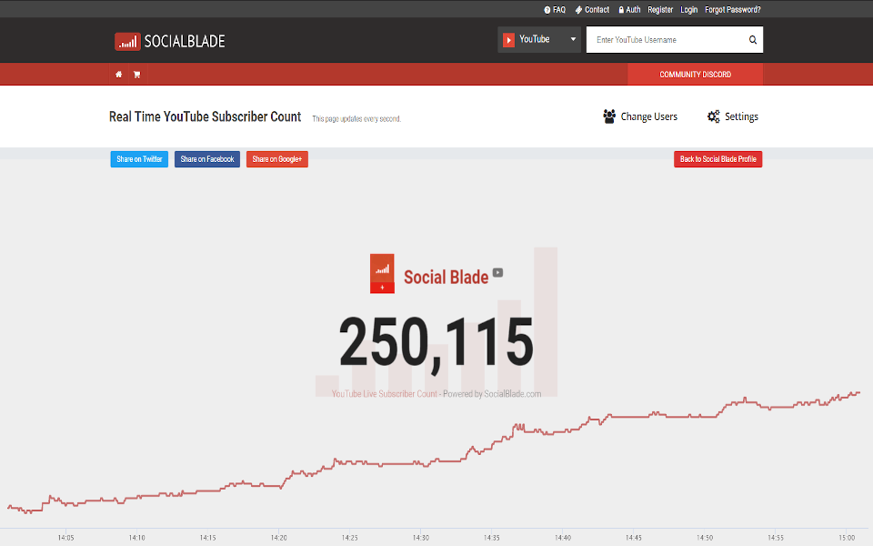Click the Social Blade channel name

tap(446, 277)
